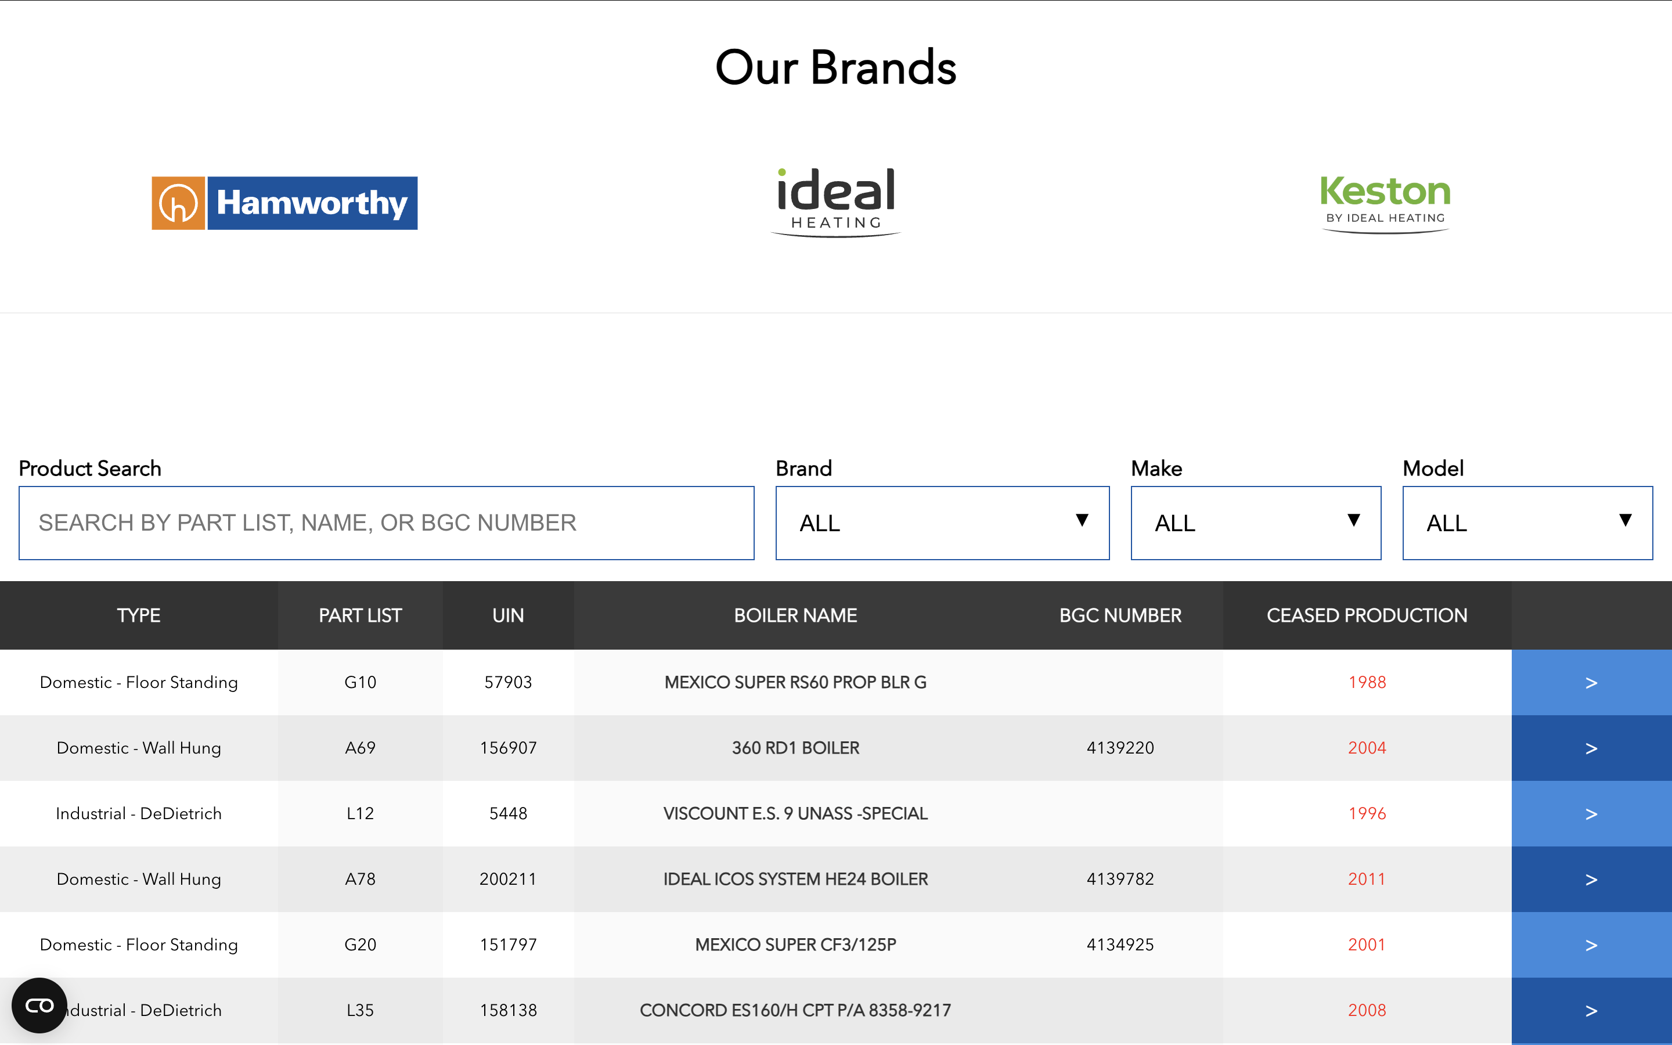
Task: Select boiler name MEXICO SUPER RS60 PROP BLR G
Action: click(x=795, y=683)
